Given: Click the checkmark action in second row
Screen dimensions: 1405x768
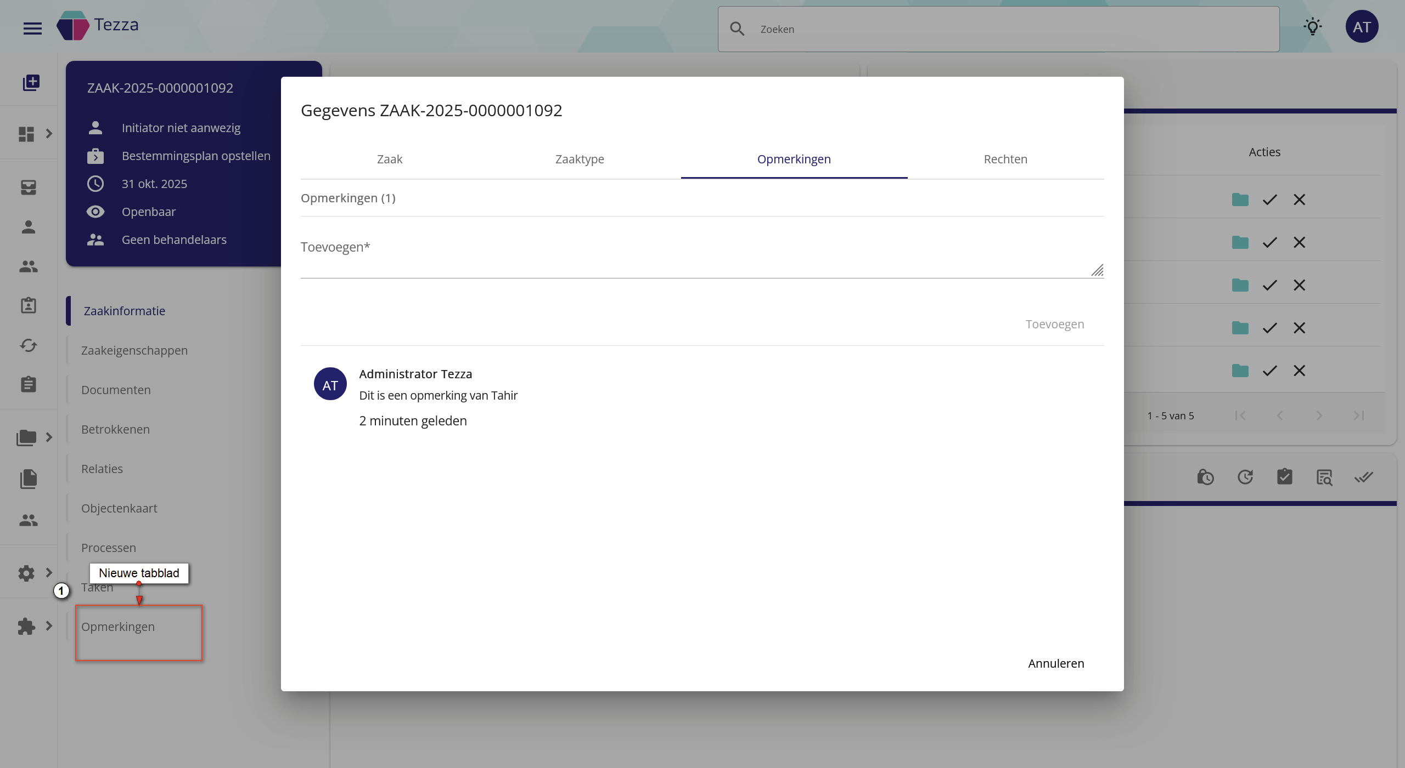Looking at the screenshot, I should pyautogui.click(x=1269, y=242).
